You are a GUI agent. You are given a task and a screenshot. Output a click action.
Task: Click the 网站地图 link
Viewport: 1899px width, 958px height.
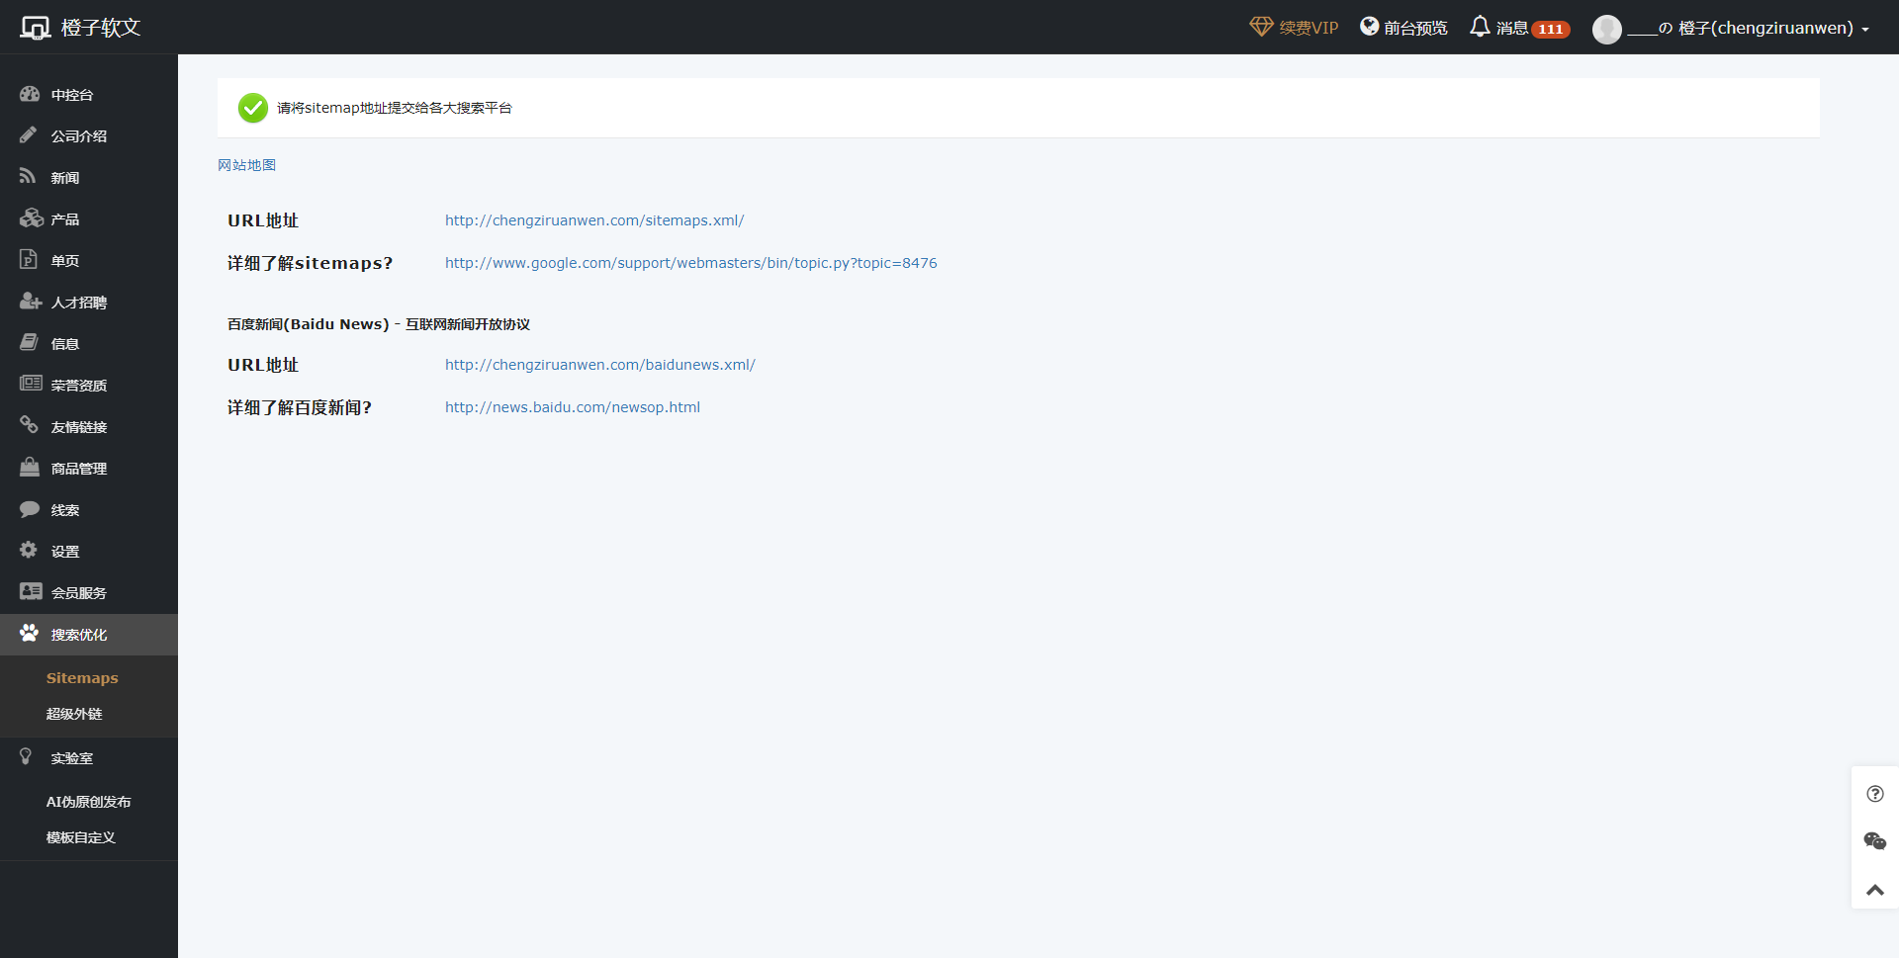247,165
